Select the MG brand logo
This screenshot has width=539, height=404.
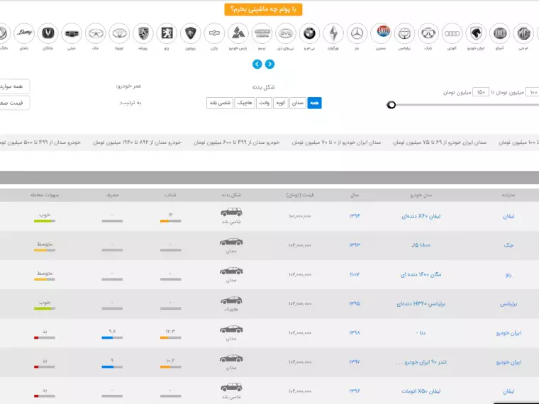click(523, 33)
